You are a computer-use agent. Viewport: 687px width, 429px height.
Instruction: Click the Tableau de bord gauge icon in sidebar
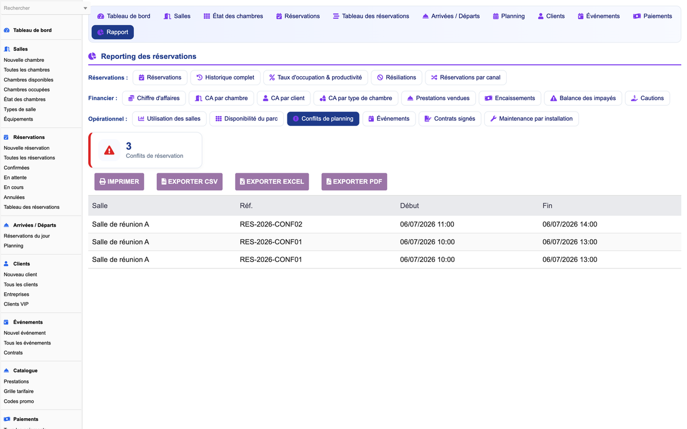[x=7, y=30]
